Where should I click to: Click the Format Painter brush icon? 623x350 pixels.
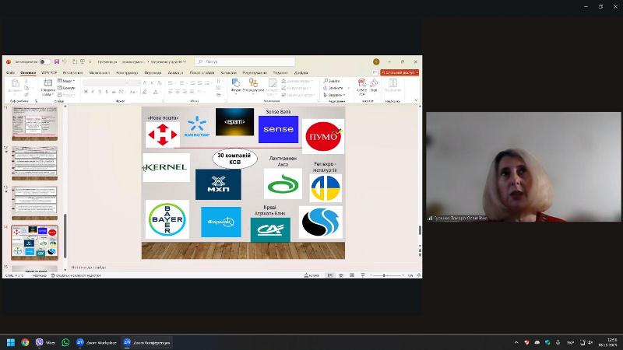[26, 95]
